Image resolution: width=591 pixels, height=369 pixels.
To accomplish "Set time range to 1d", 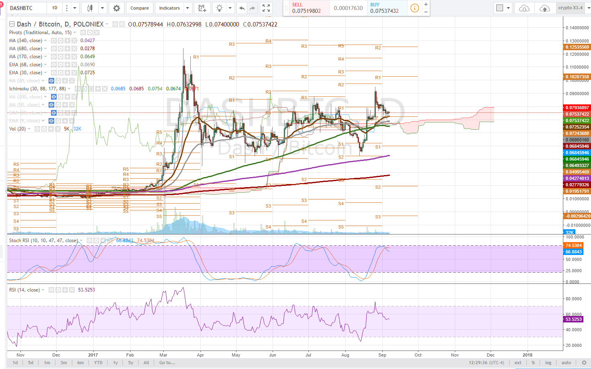I will (15, 363).
